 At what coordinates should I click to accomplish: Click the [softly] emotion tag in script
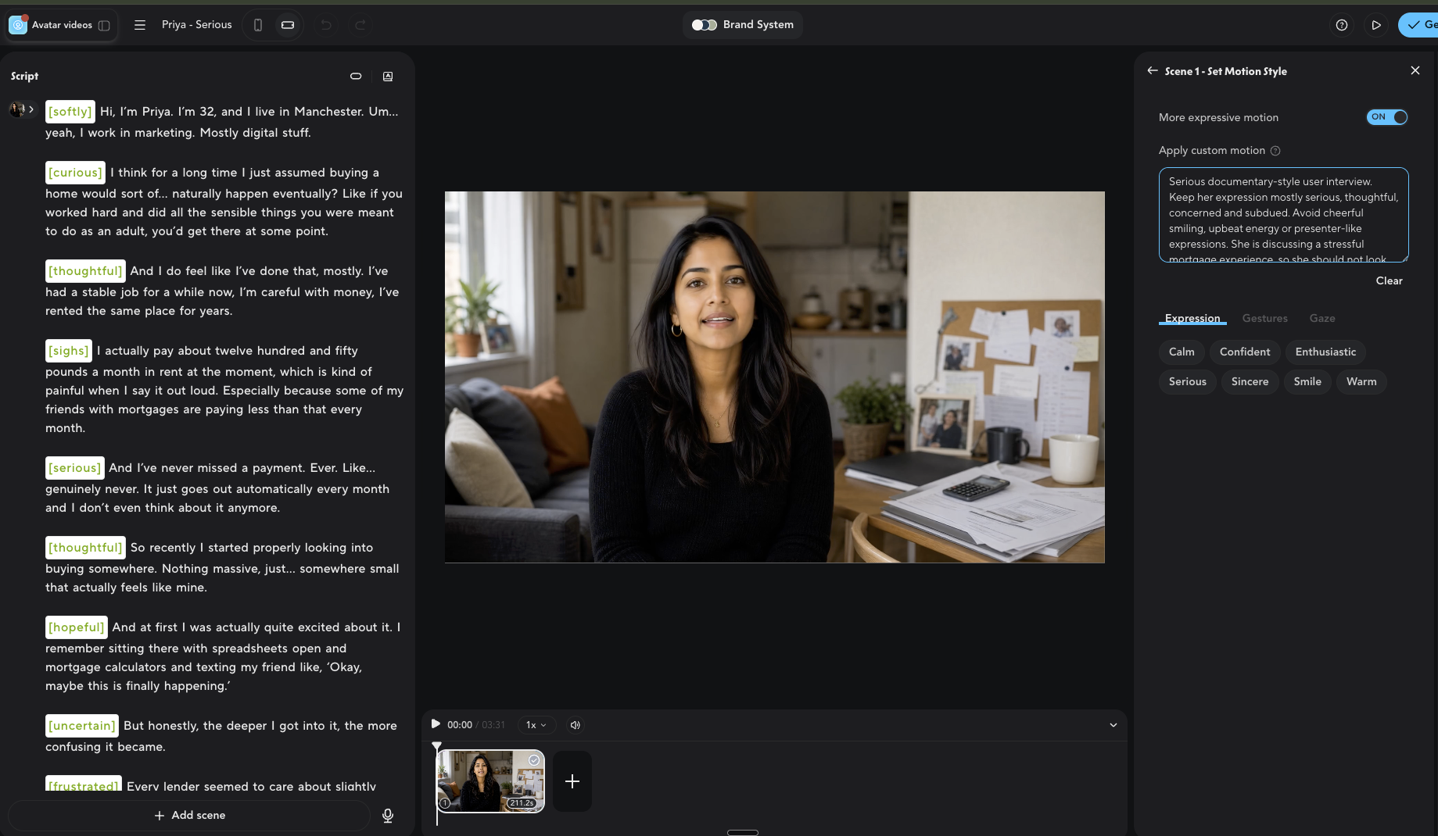70,112
